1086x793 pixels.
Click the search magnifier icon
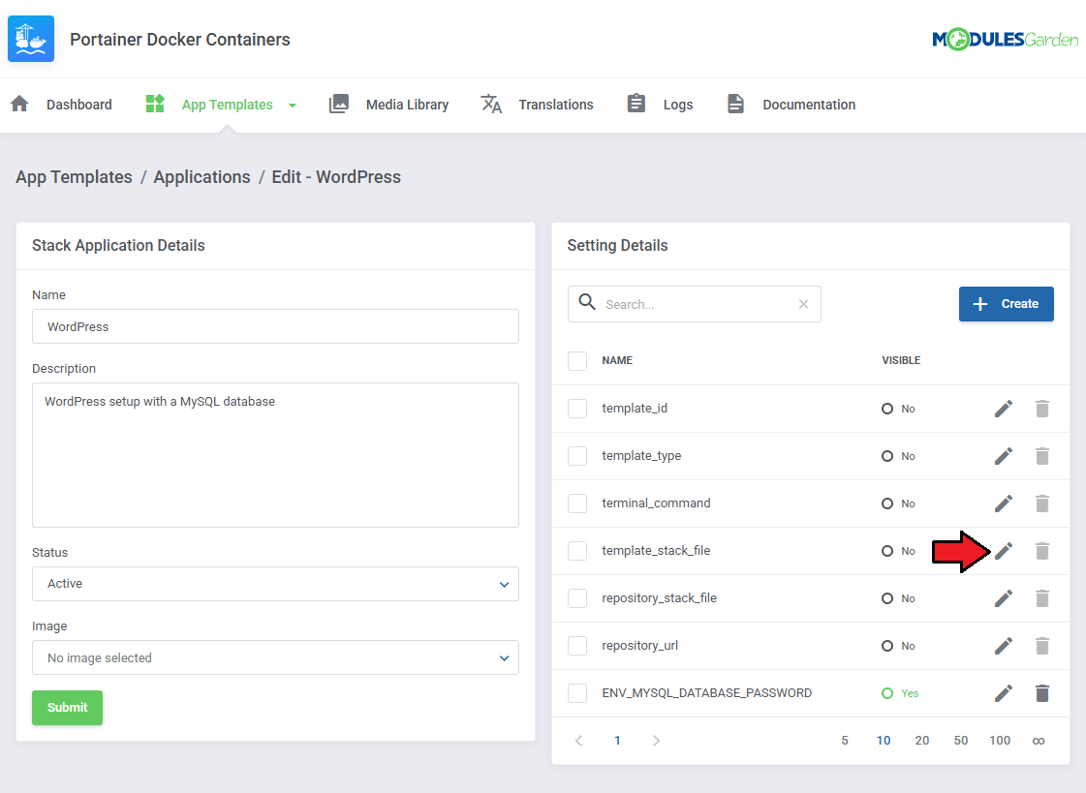click(587, 302)
